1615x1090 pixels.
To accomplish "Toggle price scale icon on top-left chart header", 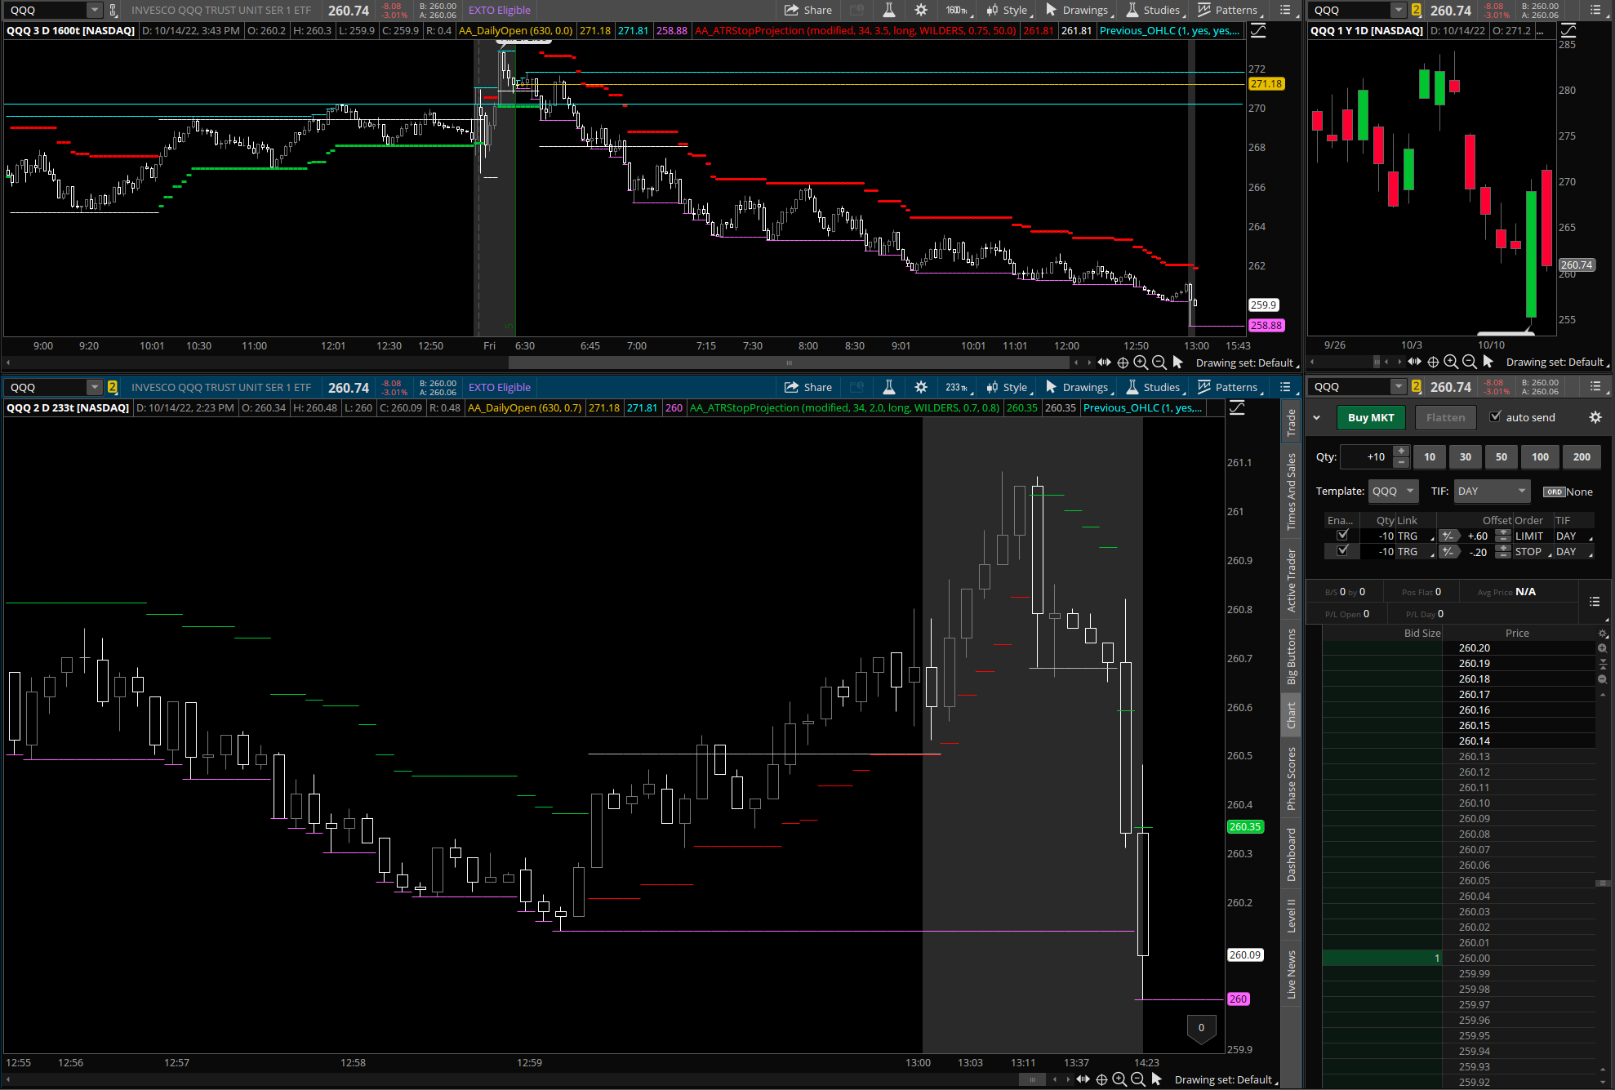I will pyautogui.click(x=1258, y=30).
